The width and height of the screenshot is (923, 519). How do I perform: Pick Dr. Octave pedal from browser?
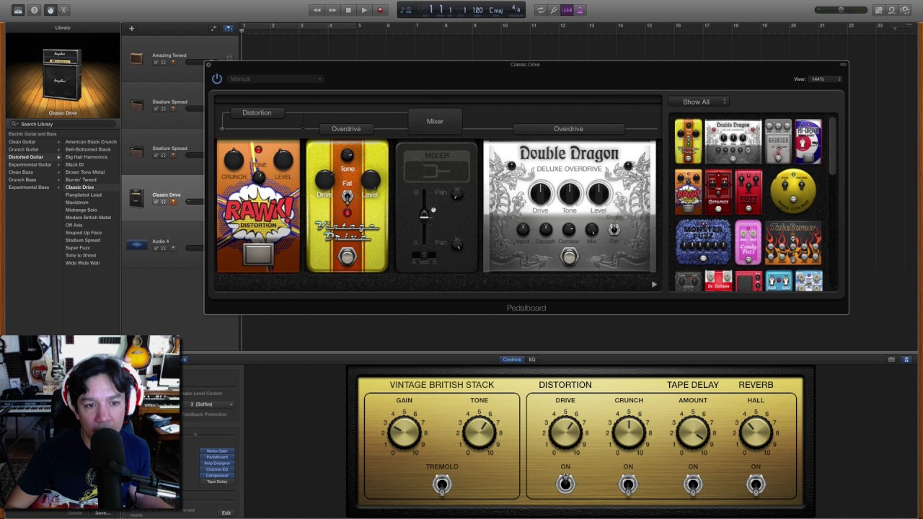718,281
